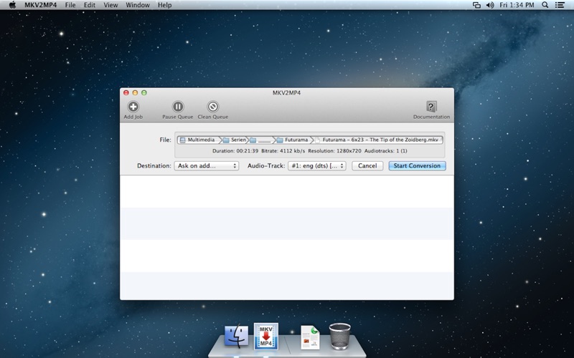
Task: Open Spotlight search in the menu bar
Action: tap(545, 5)
